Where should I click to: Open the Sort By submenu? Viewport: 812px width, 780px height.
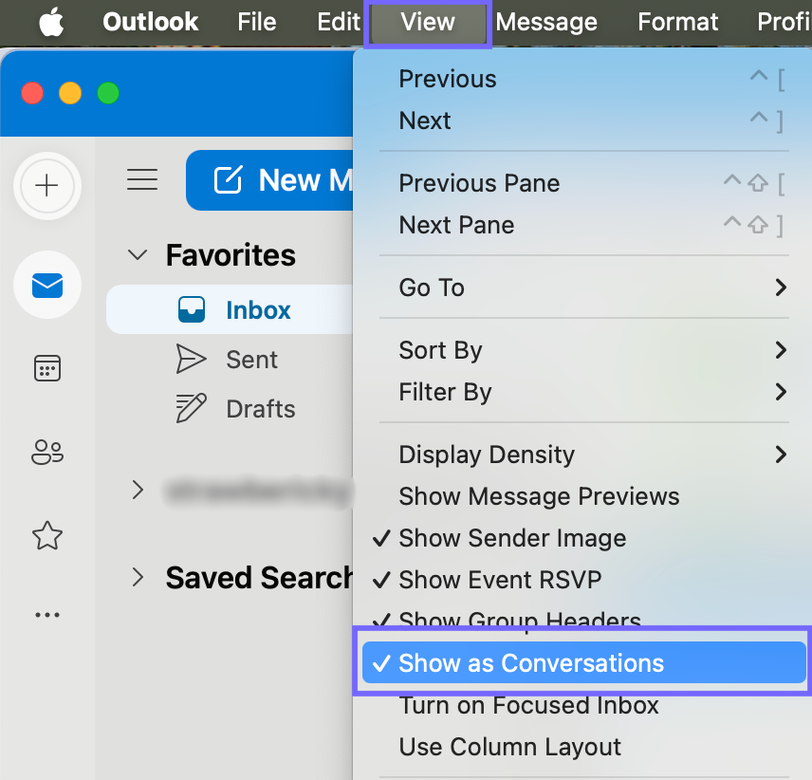click(583, 350)
